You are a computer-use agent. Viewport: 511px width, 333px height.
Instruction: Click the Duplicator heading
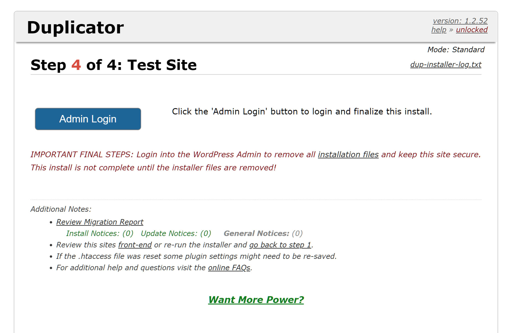[75, 27]
